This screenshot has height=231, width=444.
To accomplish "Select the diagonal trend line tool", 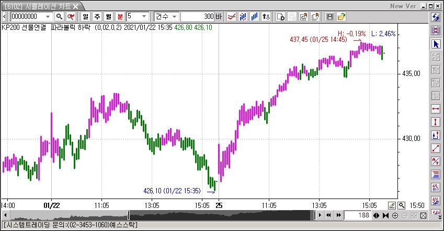I will 436,148.
